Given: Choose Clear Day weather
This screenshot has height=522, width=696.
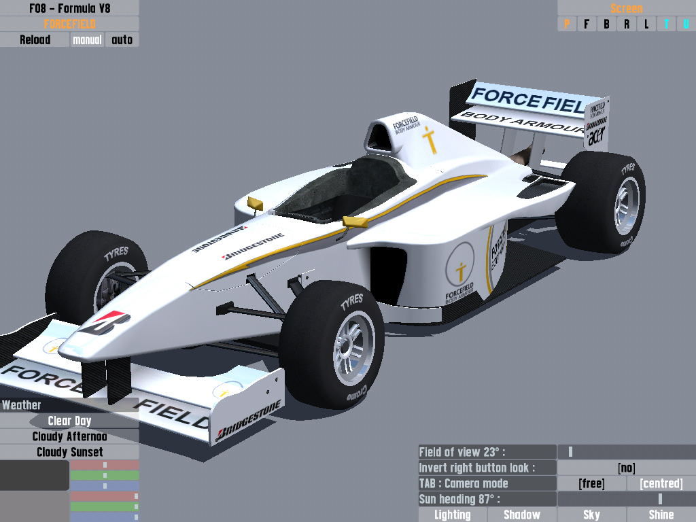Looking at the screenshot, I should tap(69, 421).
